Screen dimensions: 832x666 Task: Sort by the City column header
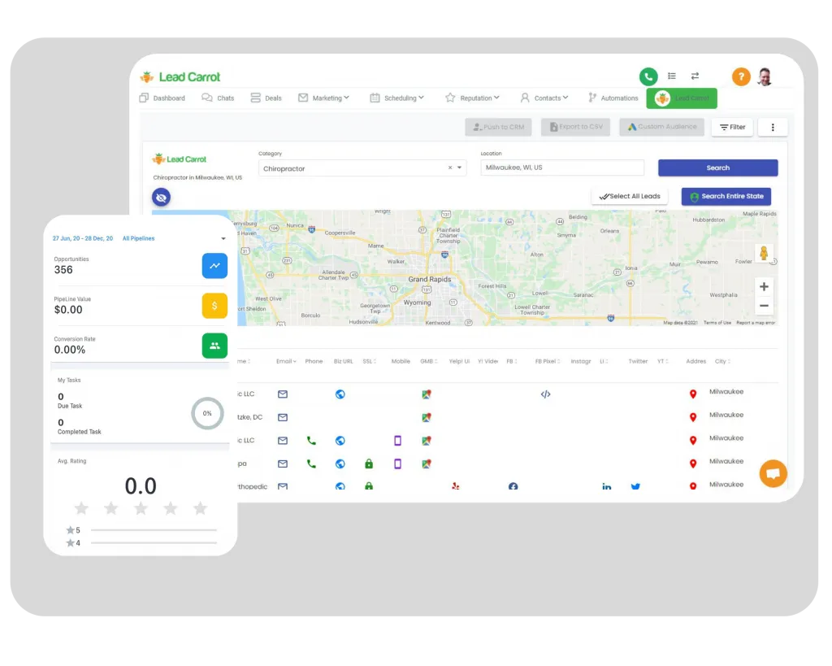[x=722, y=361]
